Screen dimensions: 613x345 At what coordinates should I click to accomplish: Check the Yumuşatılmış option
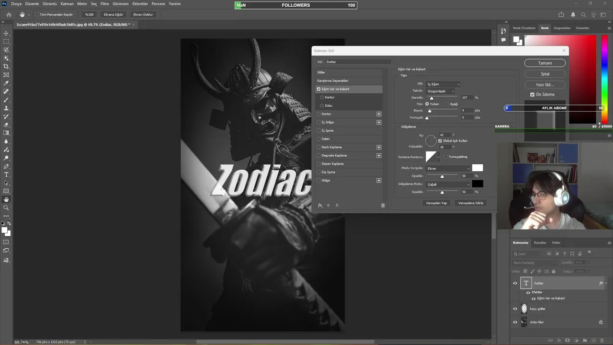446,157
